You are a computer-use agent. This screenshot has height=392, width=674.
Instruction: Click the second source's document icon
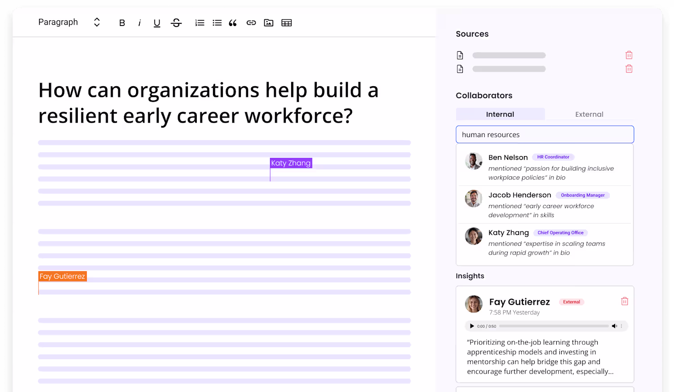[x=460, y=69]
